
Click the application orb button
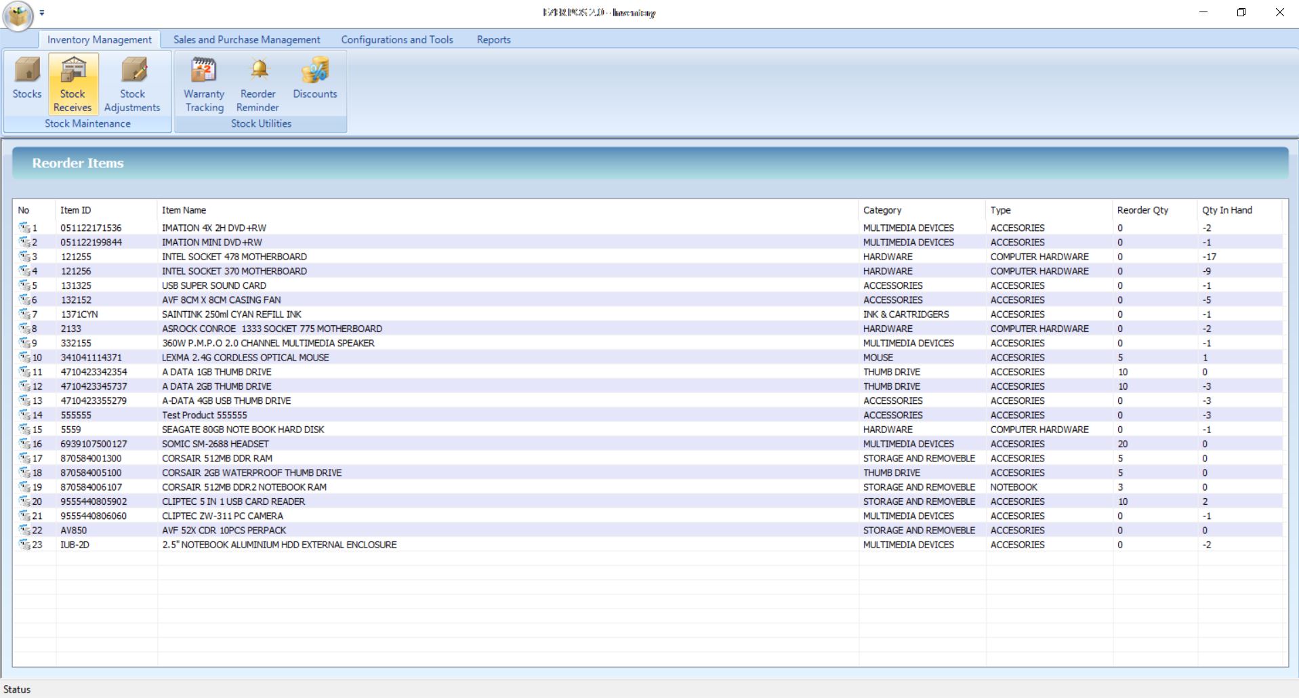tap(18, 16)
